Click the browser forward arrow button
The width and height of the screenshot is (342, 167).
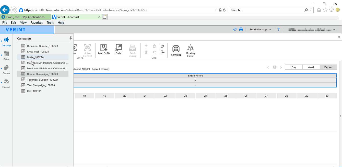[14, 10]
